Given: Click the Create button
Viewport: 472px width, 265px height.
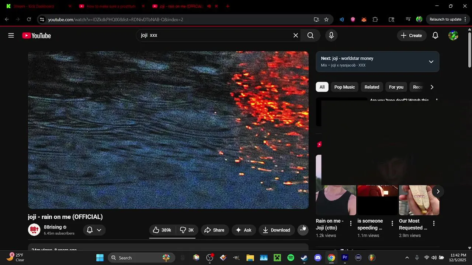Looking at the screenshot, I should [411, 35].
